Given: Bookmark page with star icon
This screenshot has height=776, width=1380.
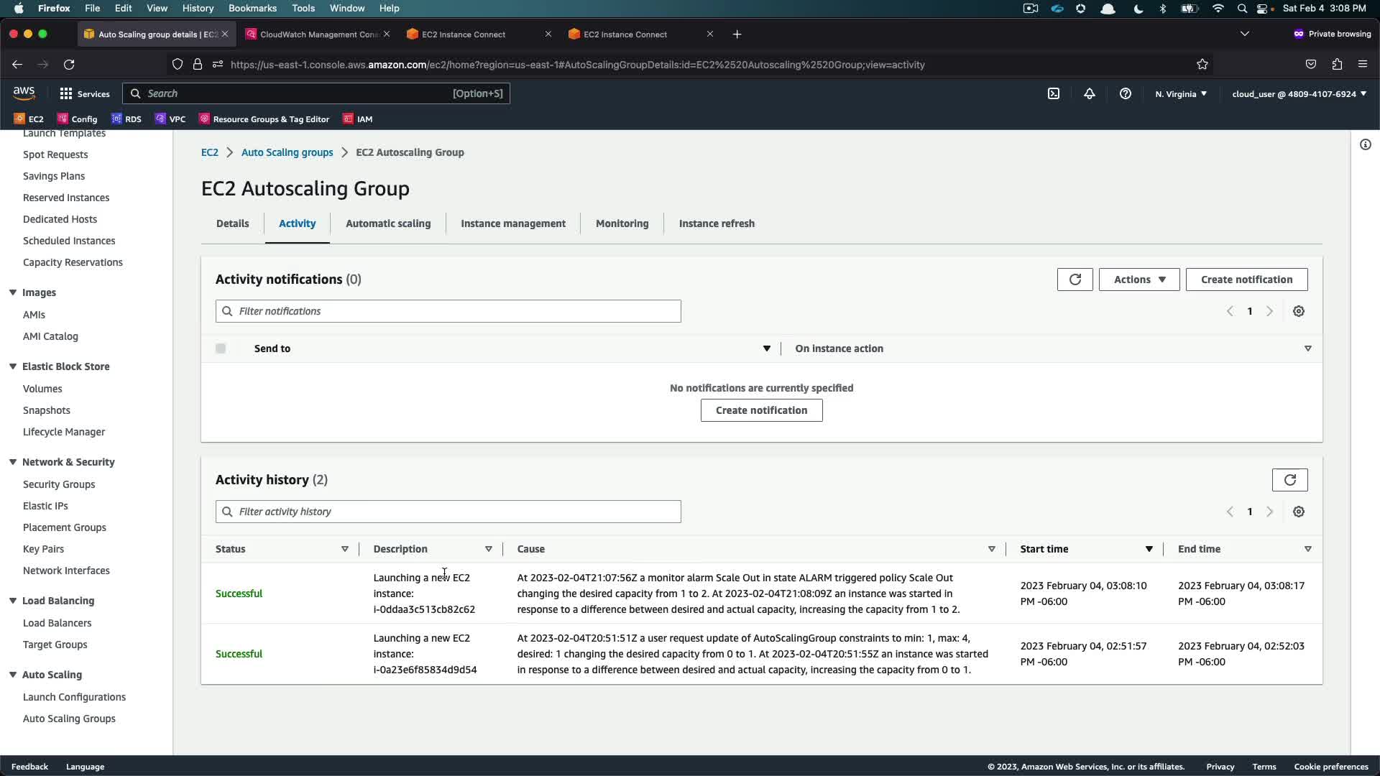Looking at the screenshot, I should coord(1202,65).
